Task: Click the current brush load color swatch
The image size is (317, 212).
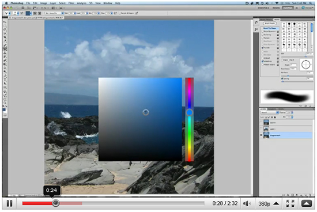Action: tap(28, 13)
